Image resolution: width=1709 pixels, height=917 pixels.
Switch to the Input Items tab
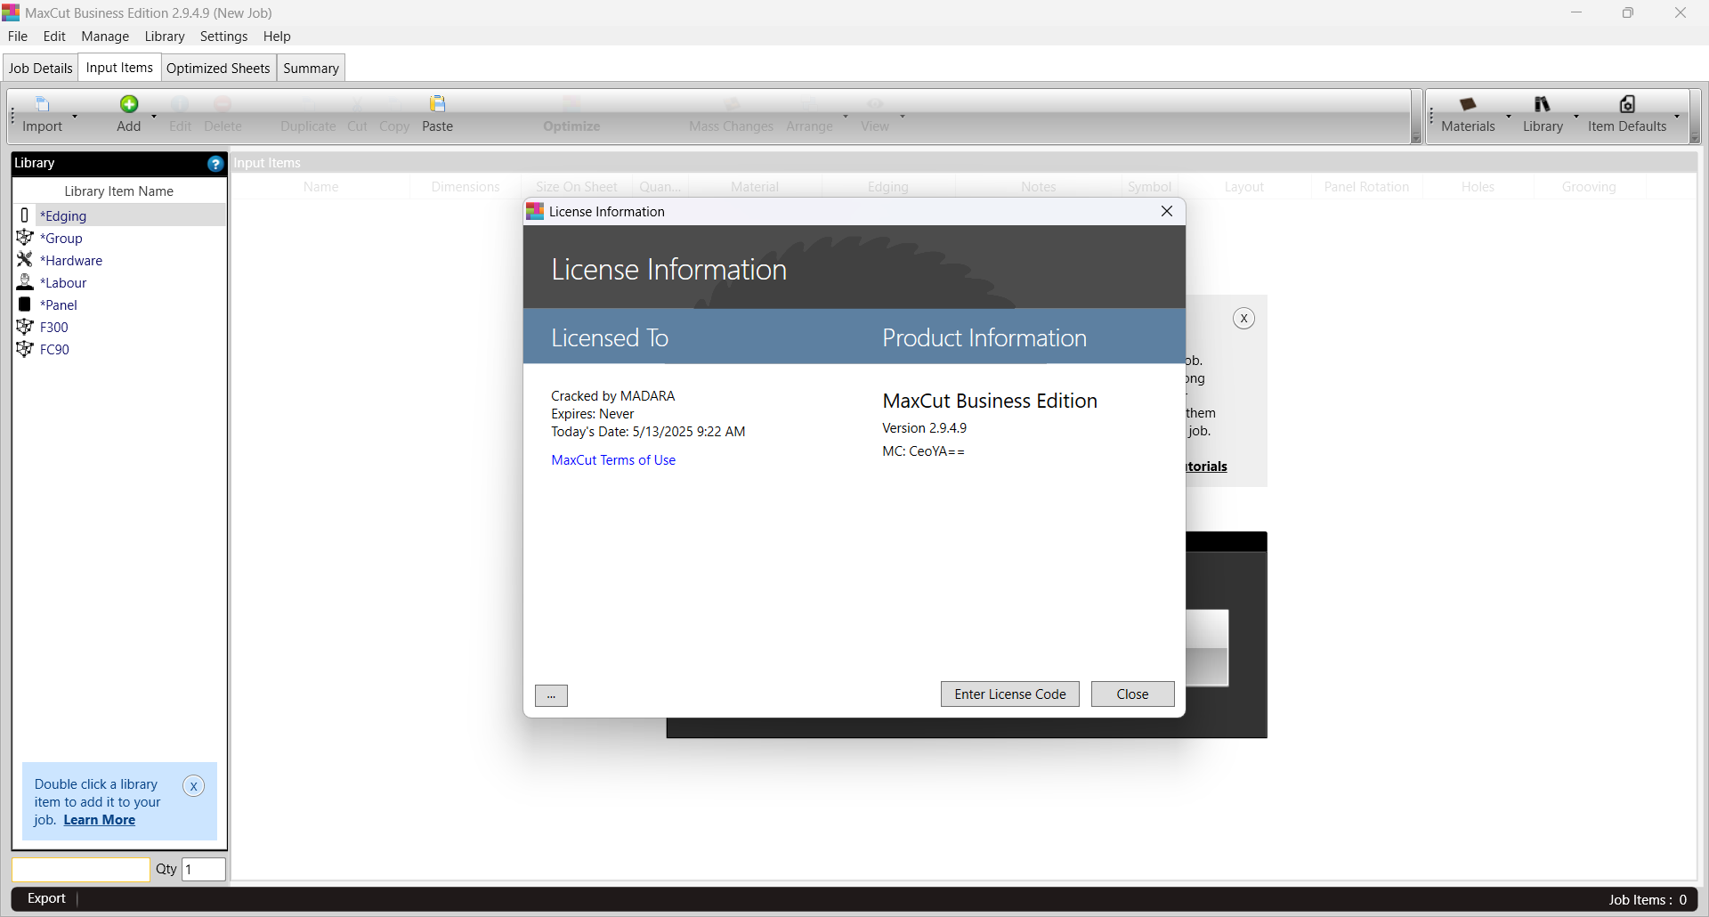119,68
